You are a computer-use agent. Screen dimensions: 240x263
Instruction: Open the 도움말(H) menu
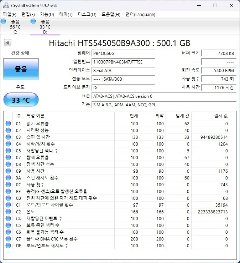(111, 15)
